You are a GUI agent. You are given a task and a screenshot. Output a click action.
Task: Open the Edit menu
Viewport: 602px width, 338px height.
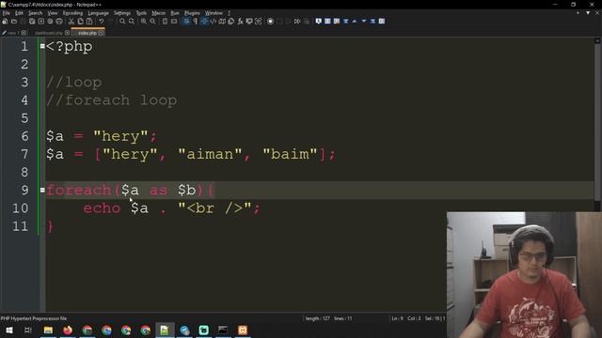tap(19, 13)
